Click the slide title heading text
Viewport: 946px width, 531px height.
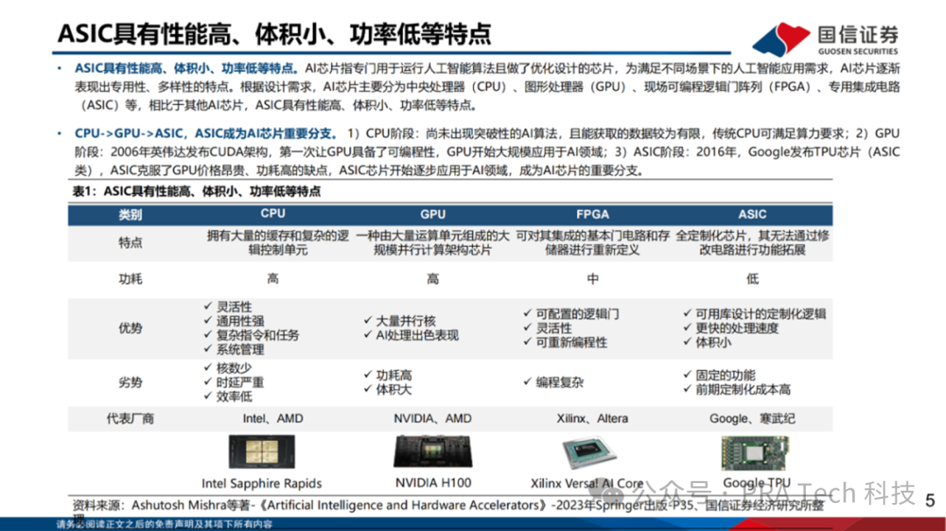click(x=274, y=34)
